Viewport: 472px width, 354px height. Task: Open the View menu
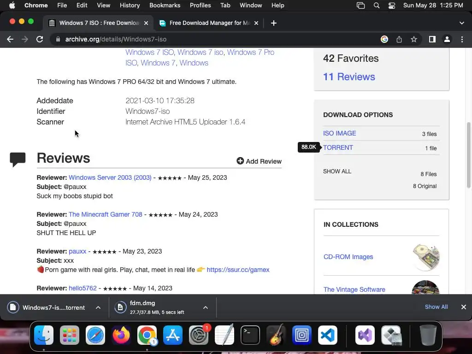[104, 6]
